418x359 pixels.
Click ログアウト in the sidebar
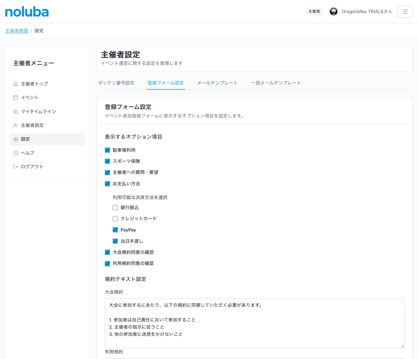pyautogui.click(x=47, y=167)
